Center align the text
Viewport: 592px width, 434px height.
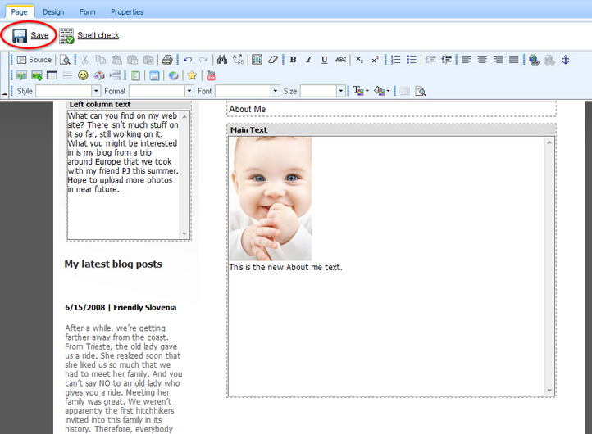[482, 60]
